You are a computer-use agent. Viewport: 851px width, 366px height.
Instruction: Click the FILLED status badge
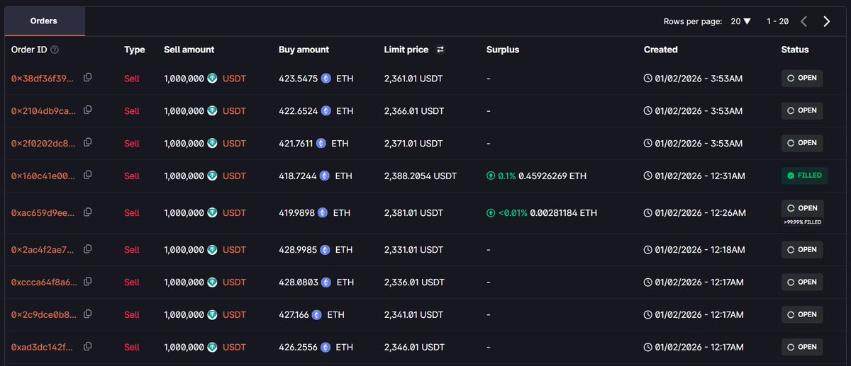tap(804, 176)
